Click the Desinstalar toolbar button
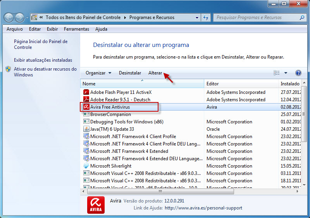The width and height of the screenshot is (310, 218). click(x=130, y=73)
